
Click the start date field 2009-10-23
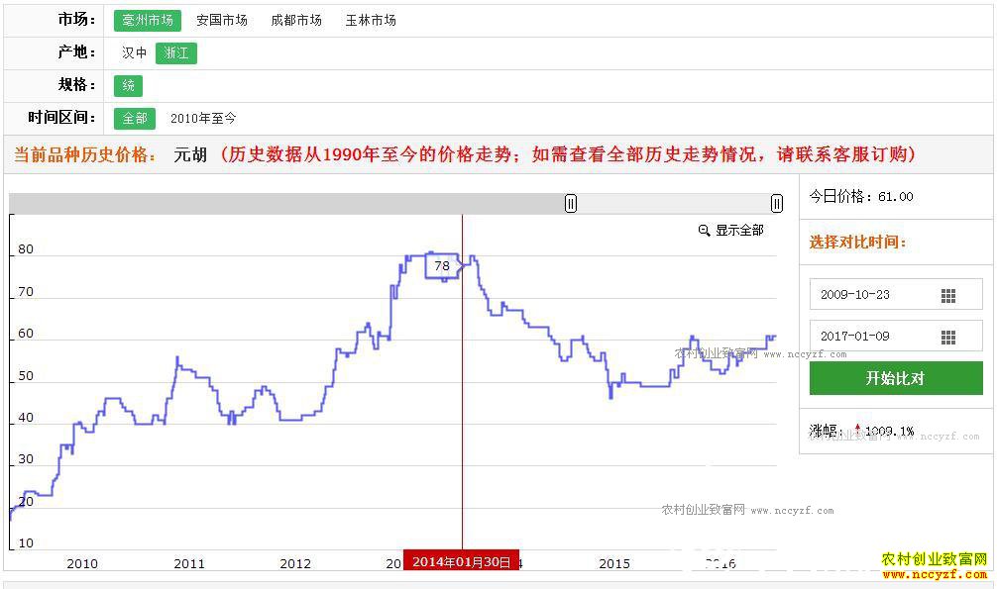tap(869, 296)
